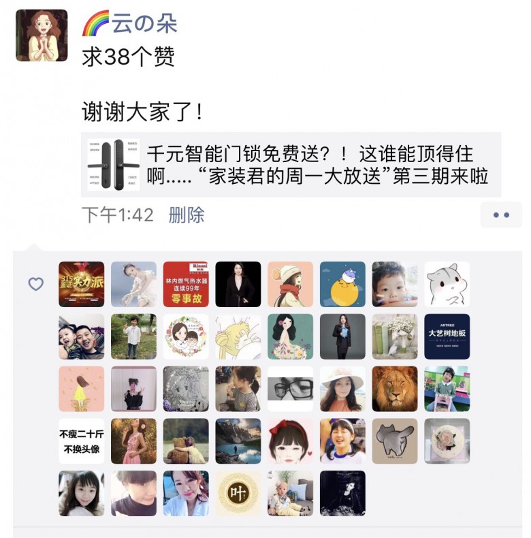Open the 林内燃气热水器 零事故 avatar
This screenshot has height=538, width=531.
point(186,284)
